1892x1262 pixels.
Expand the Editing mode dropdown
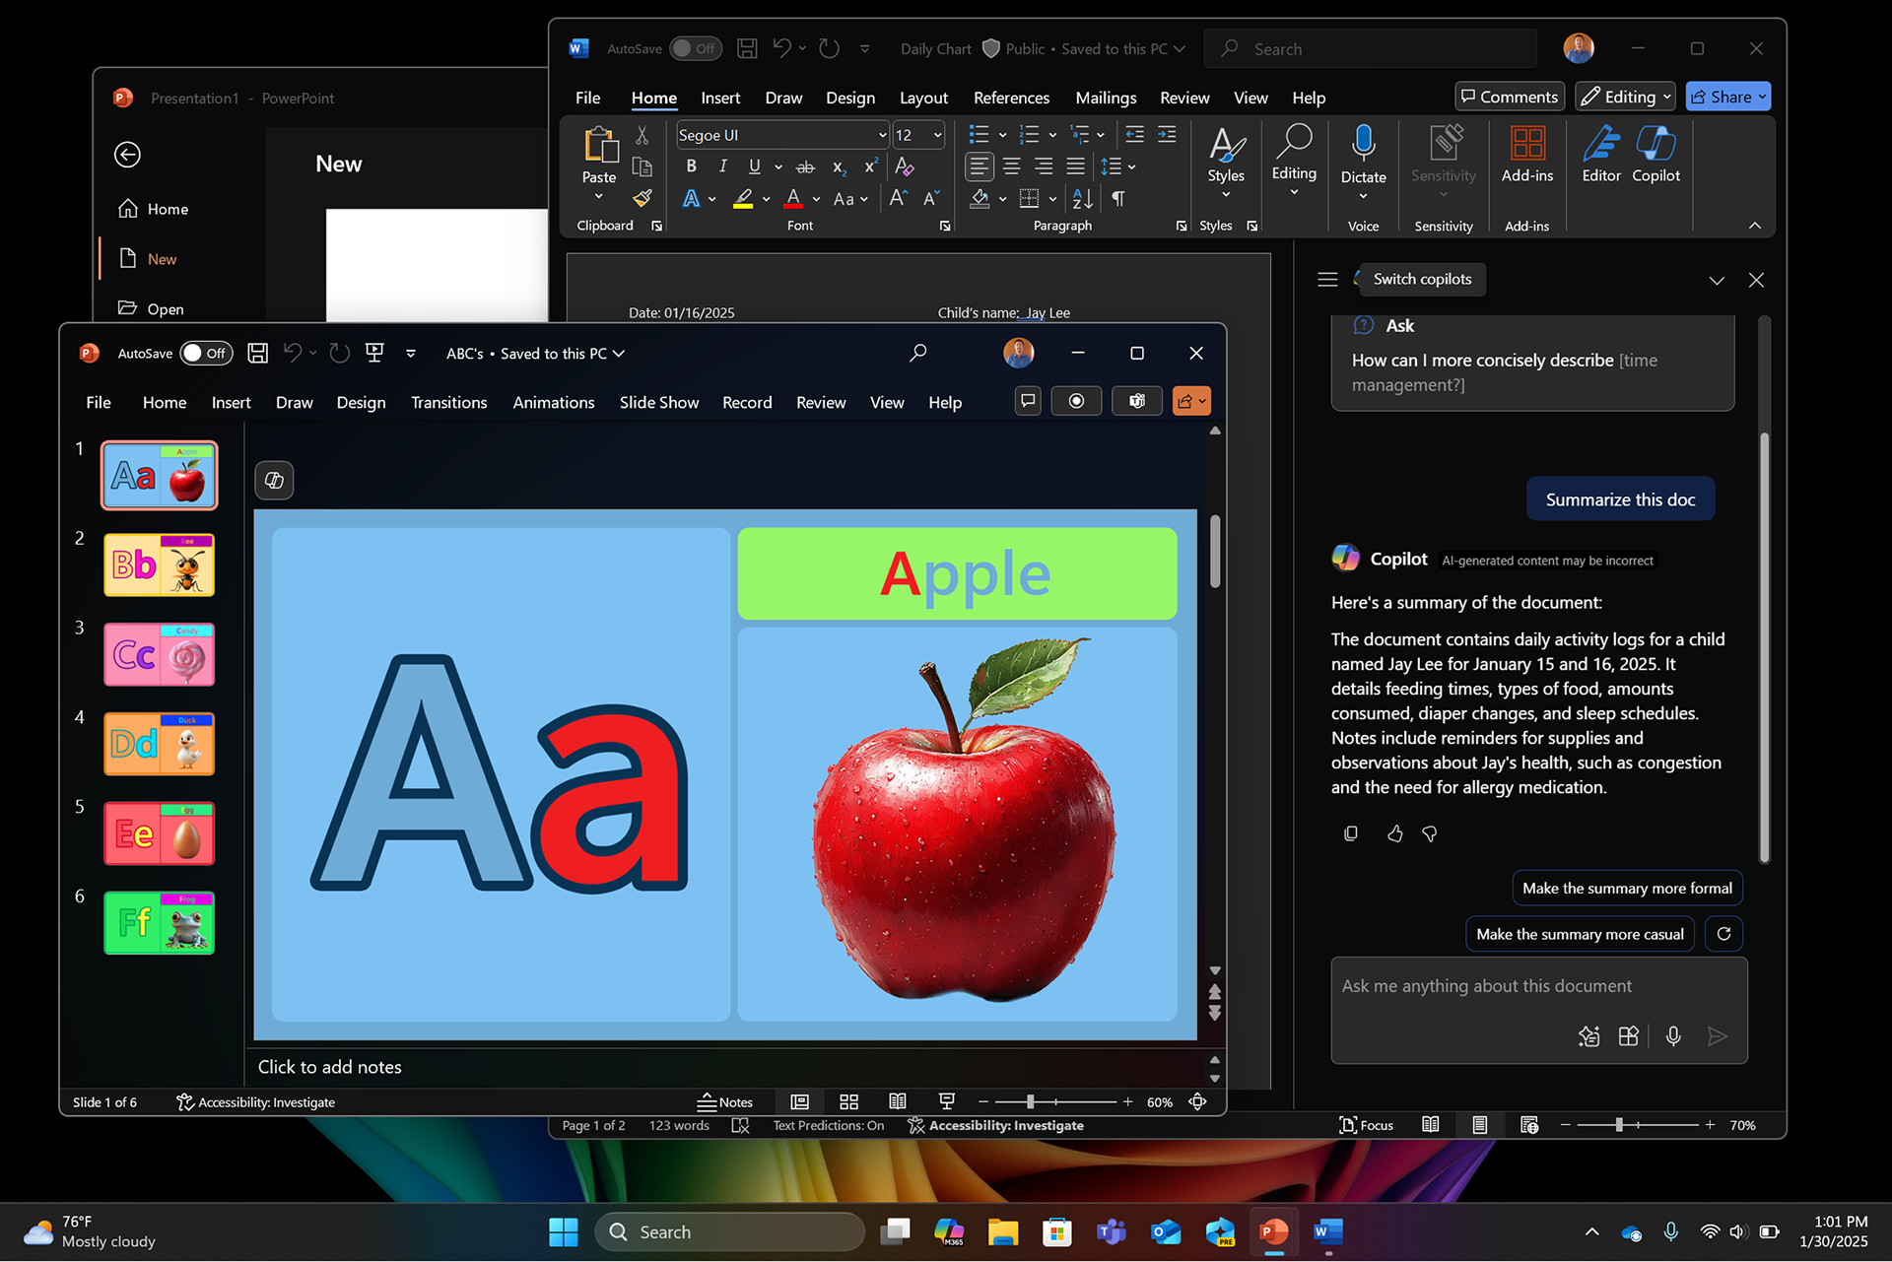coord(1666,97)
